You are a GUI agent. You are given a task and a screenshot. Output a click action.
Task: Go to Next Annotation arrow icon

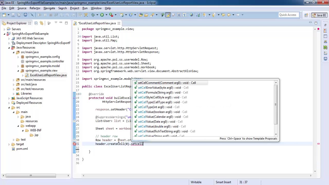(x=204, y=15)
